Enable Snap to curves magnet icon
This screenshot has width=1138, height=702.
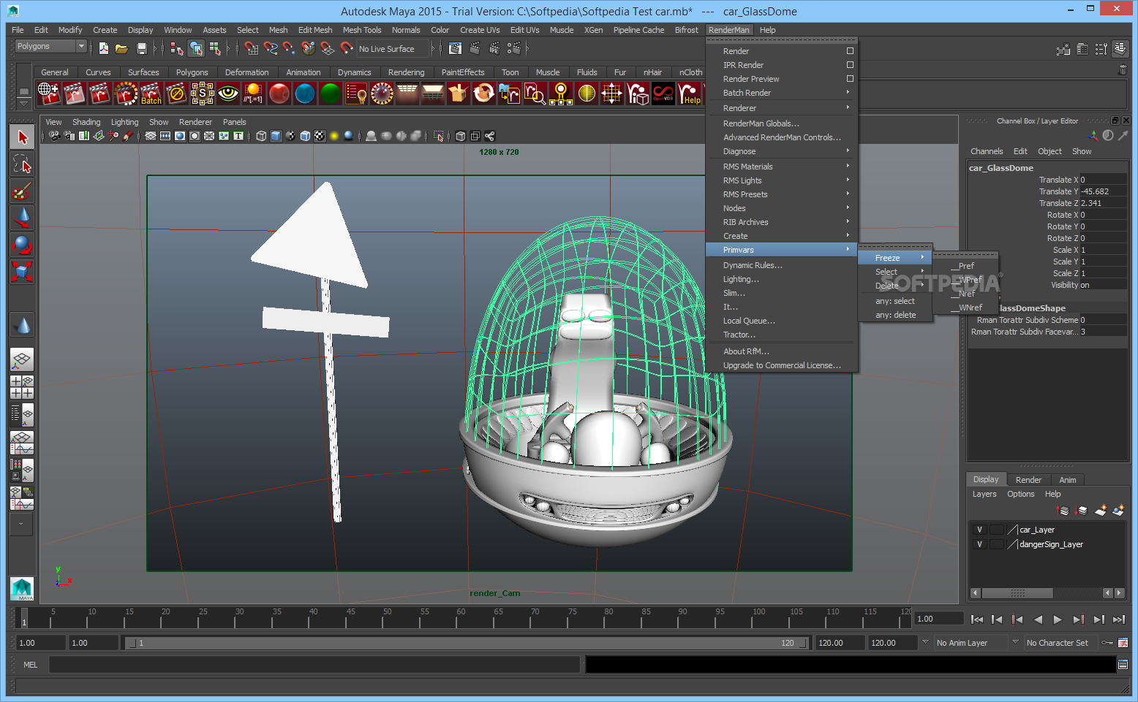pyautogui.click(x=271, y=48)
